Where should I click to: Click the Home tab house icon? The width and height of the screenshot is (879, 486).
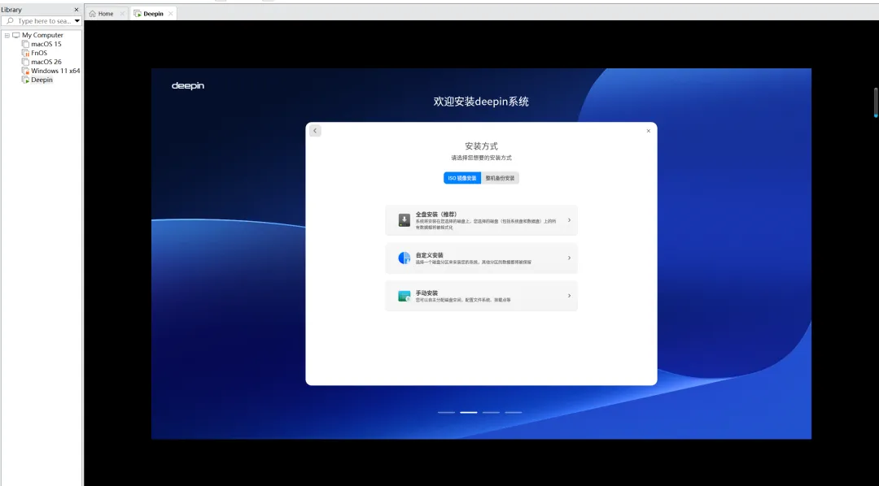coord(93,14)
